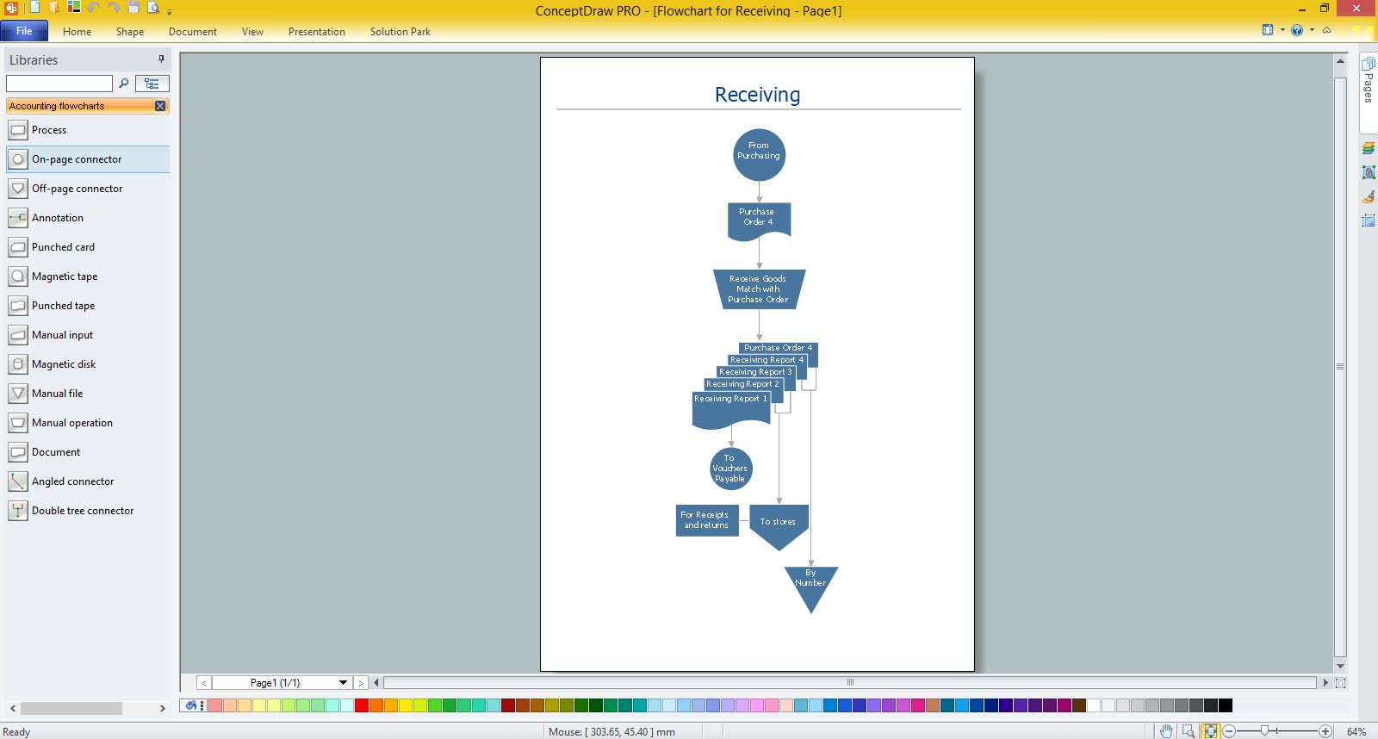Collapse the ribbon with chevron icon
Screen dimensions: 1378x739
1326,30
